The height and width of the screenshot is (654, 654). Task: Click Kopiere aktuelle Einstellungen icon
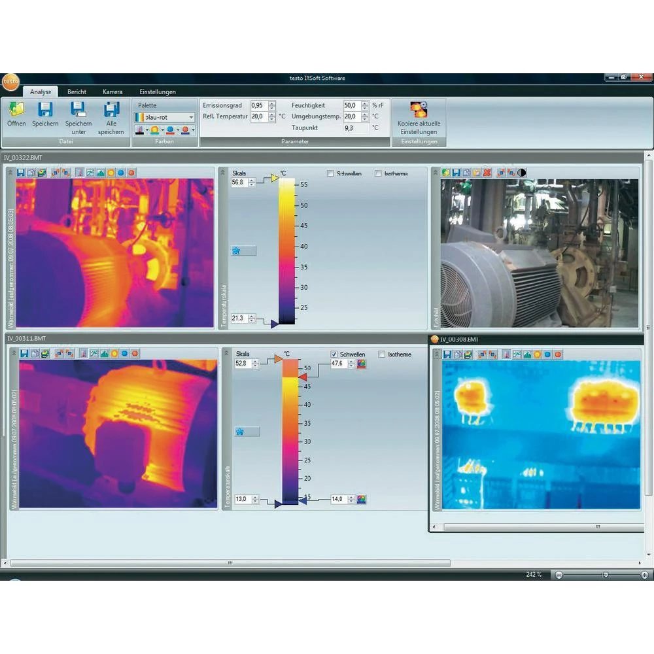point(419,109)
